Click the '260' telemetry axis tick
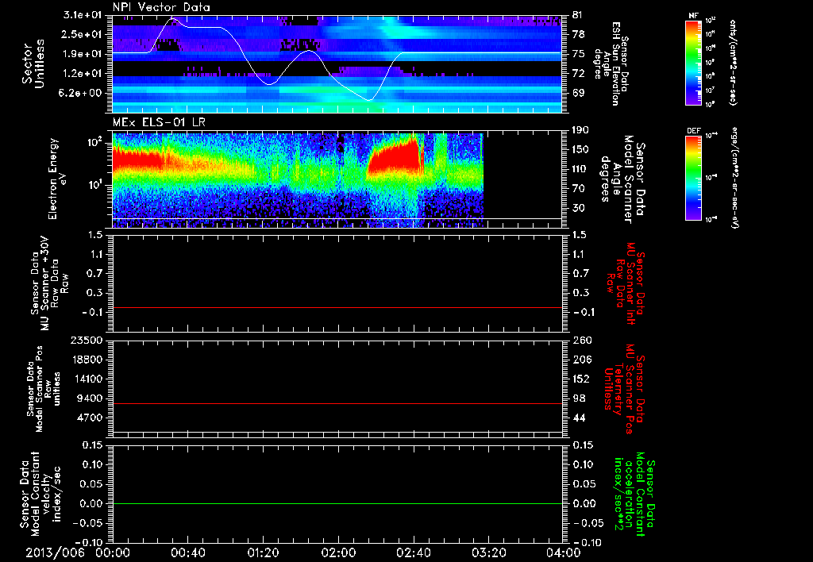Screen dimensions: 813x562 click(x=581, y=341)
